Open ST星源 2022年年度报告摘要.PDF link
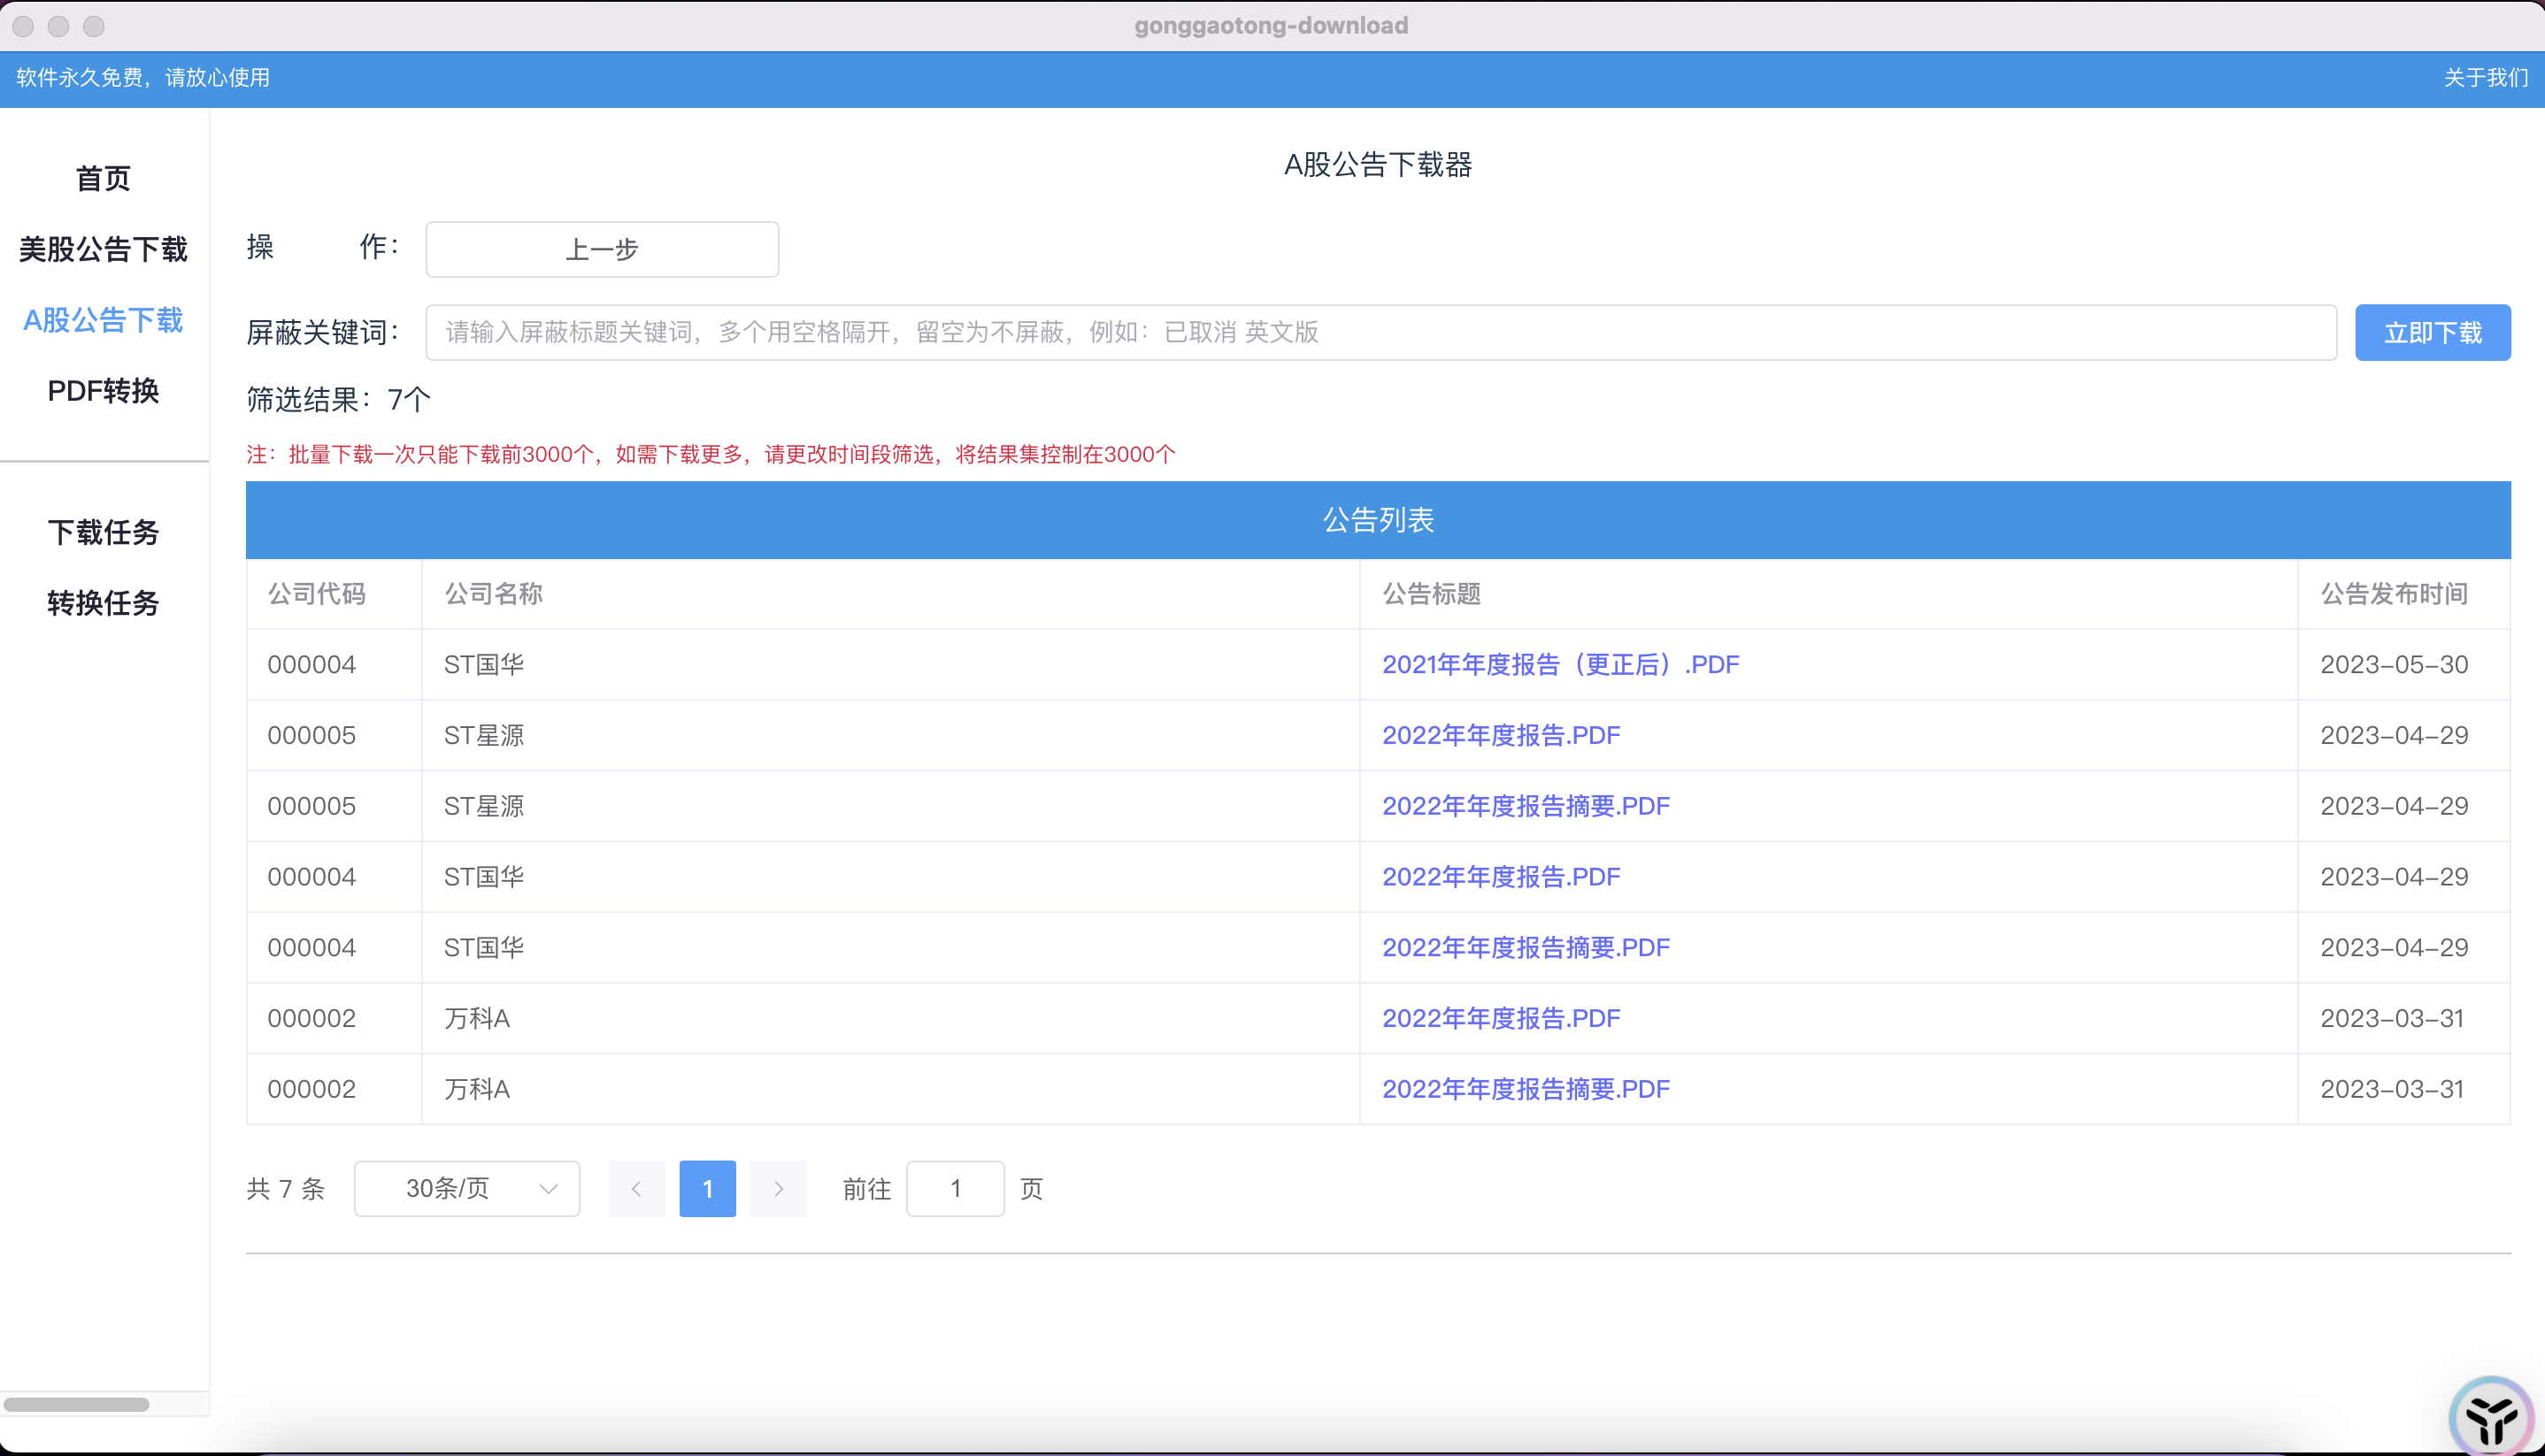 tap(1526, 806)
